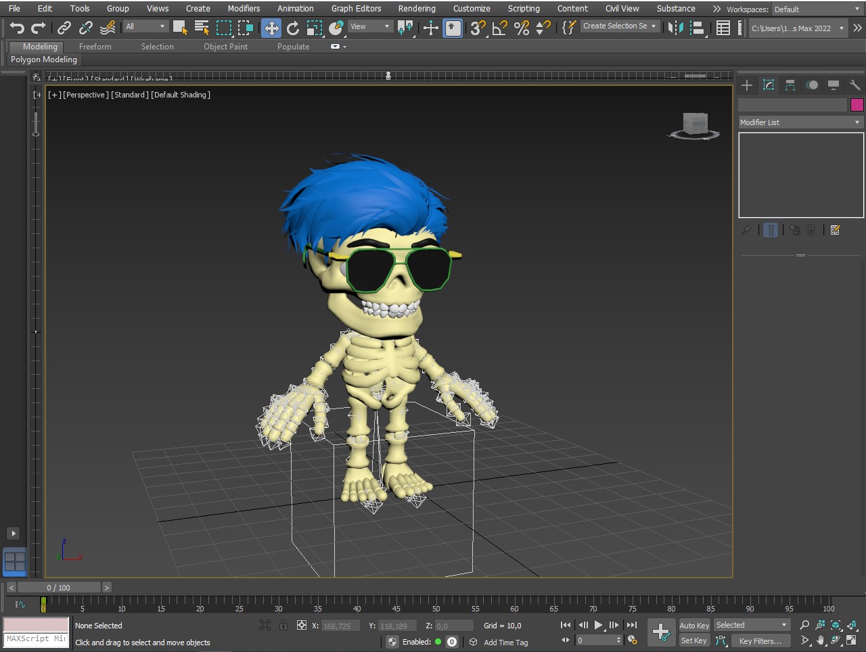The image size is (866, 652).
Task: Open the Hierarchy panel tab icon
Action: point(790,85)
